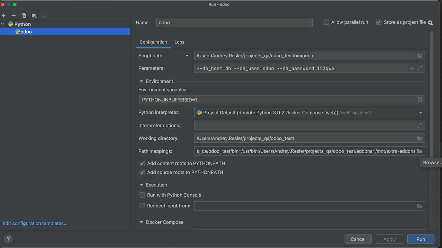Switch to the Logs tab
This screenshot has height=248, width=442.
click(179, 42)
